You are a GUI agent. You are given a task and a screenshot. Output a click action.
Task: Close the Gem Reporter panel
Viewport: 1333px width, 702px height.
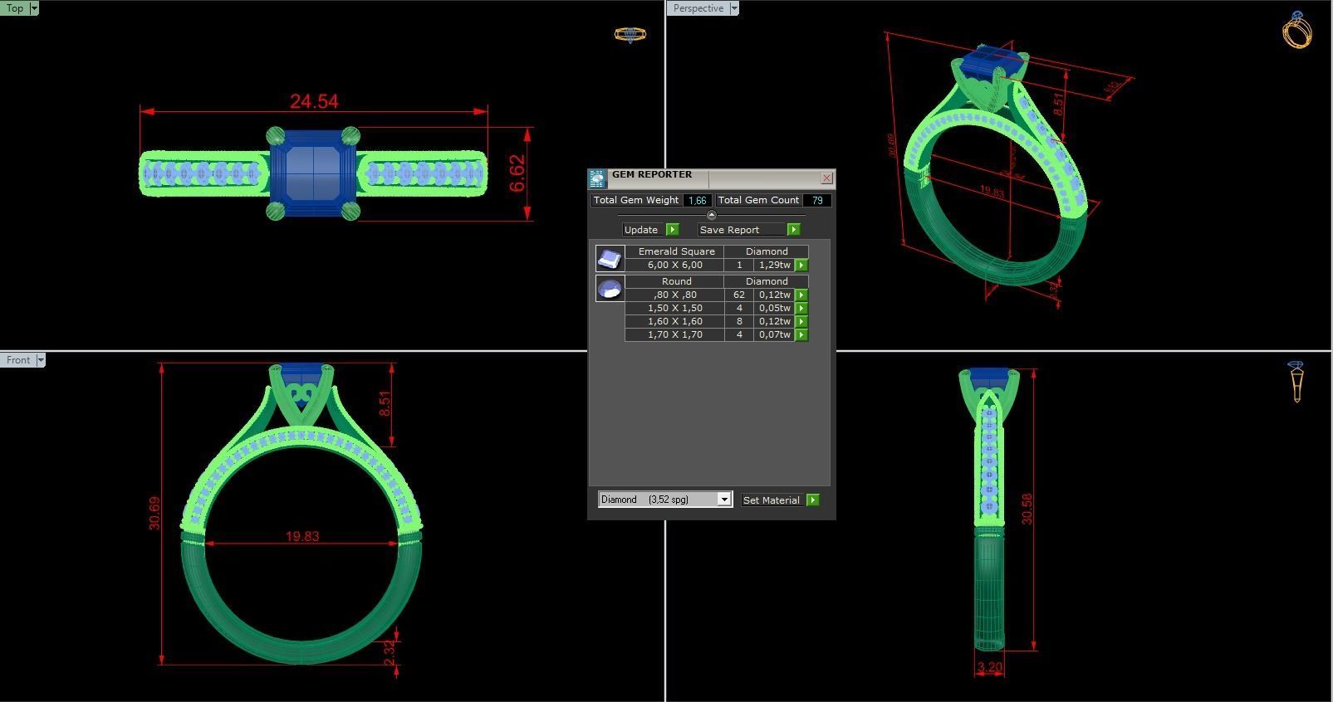pyautogui.click(x=826, y=178)
